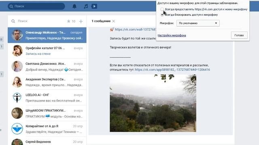Open the 'Микрофон' dropdown 'По умолчанию'
259x145 pixels.
click(x=198, y=23)
